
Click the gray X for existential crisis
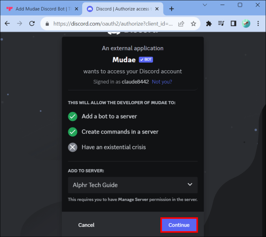tap(72, 147)
